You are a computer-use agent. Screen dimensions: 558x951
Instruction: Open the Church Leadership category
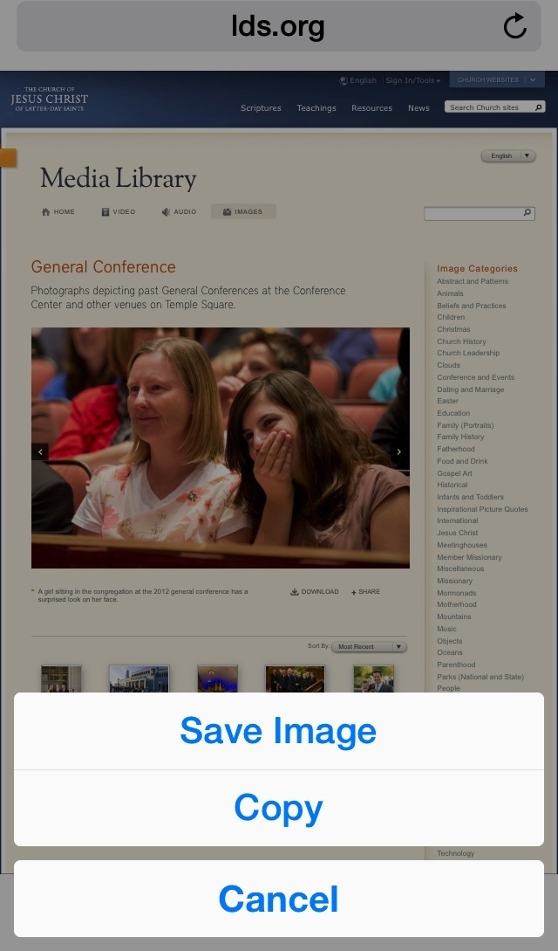[x=468, y=353]
